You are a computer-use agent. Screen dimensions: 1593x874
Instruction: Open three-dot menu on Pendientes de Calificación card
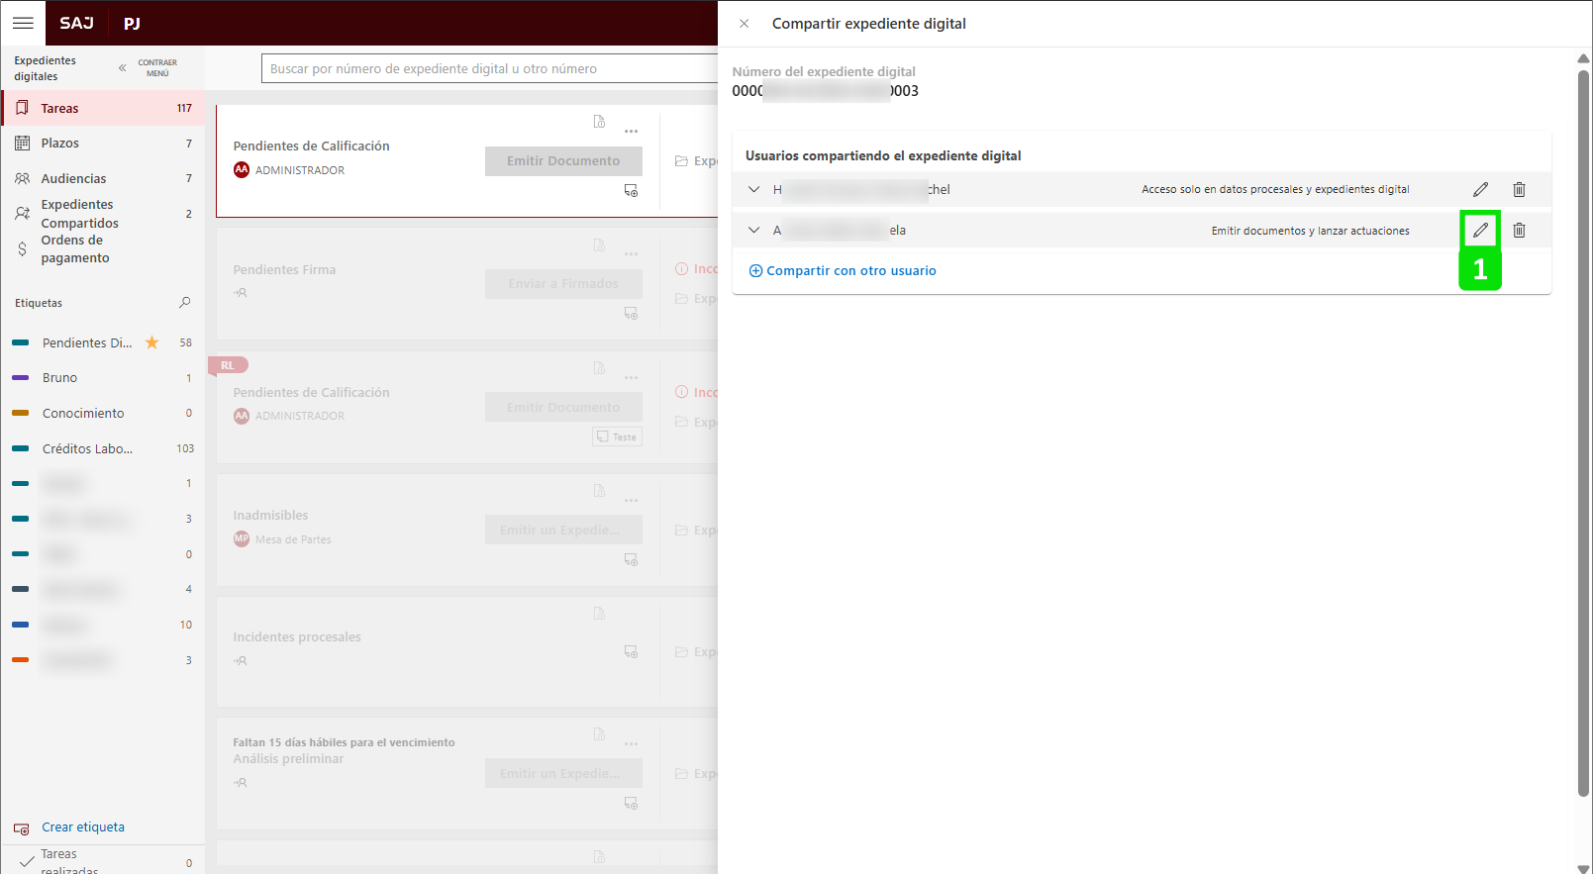point(631,132)
